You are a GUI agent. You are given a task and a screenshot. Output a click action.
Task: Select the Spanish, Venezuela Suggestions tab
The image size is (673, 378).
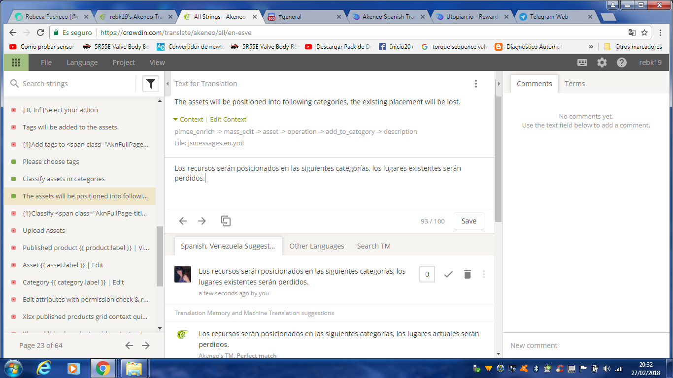228,246
